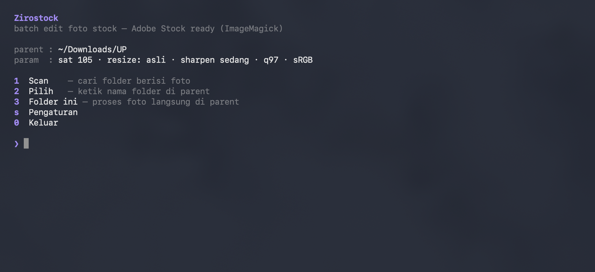Click the number 1 shortcut key
The image size is (595, 272).
point(16,81)
